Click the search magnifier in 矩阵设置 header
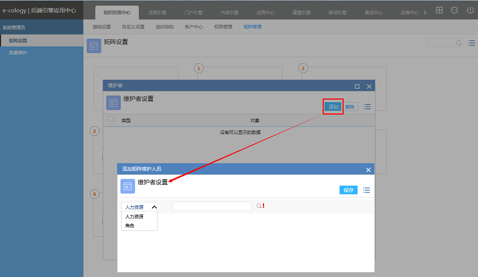The height and width of the screenshot is (277, 478). pos(459,43)
